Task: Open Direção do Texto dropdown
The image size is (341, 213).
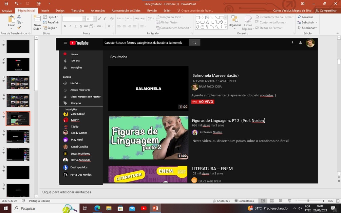Action: (169, 17)
